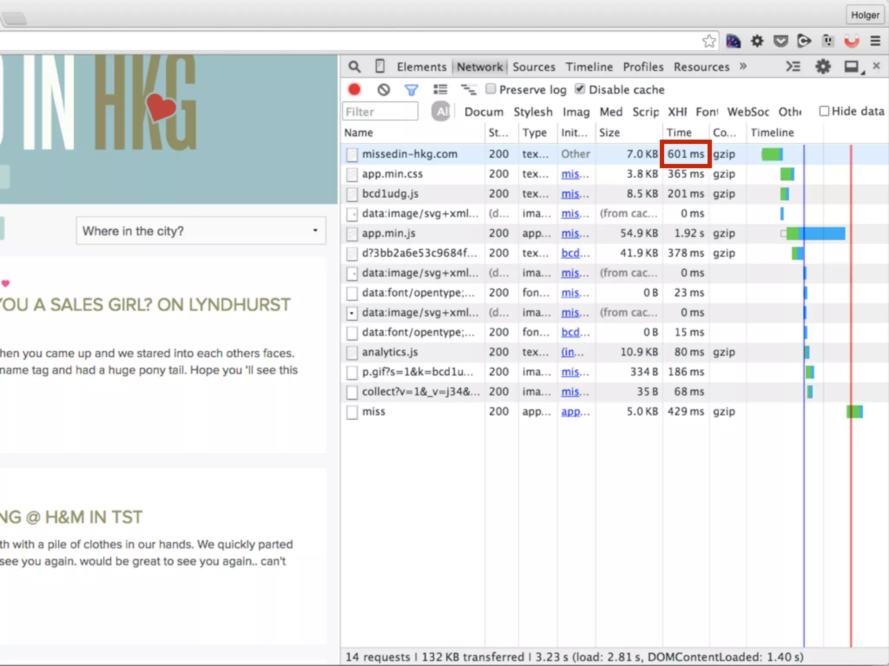889x666 pixels.
Task: Toggle the device mode phone icon
Action: [x=380, y=67]
